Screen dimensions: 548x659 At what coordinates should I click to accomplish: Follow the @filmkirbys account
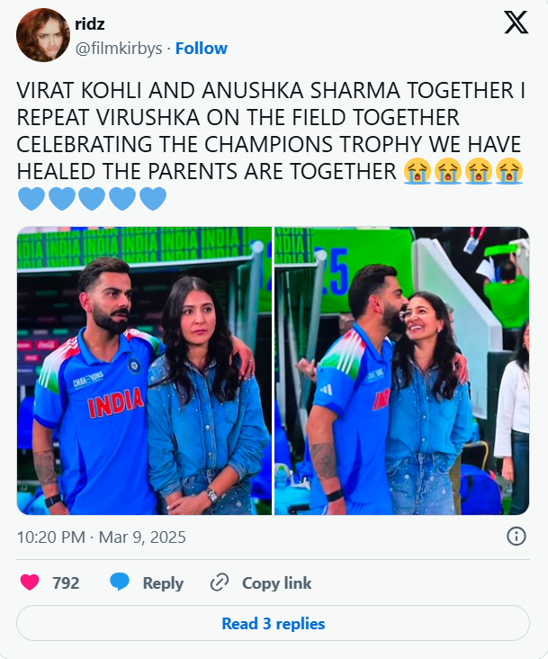click(202, 49)
